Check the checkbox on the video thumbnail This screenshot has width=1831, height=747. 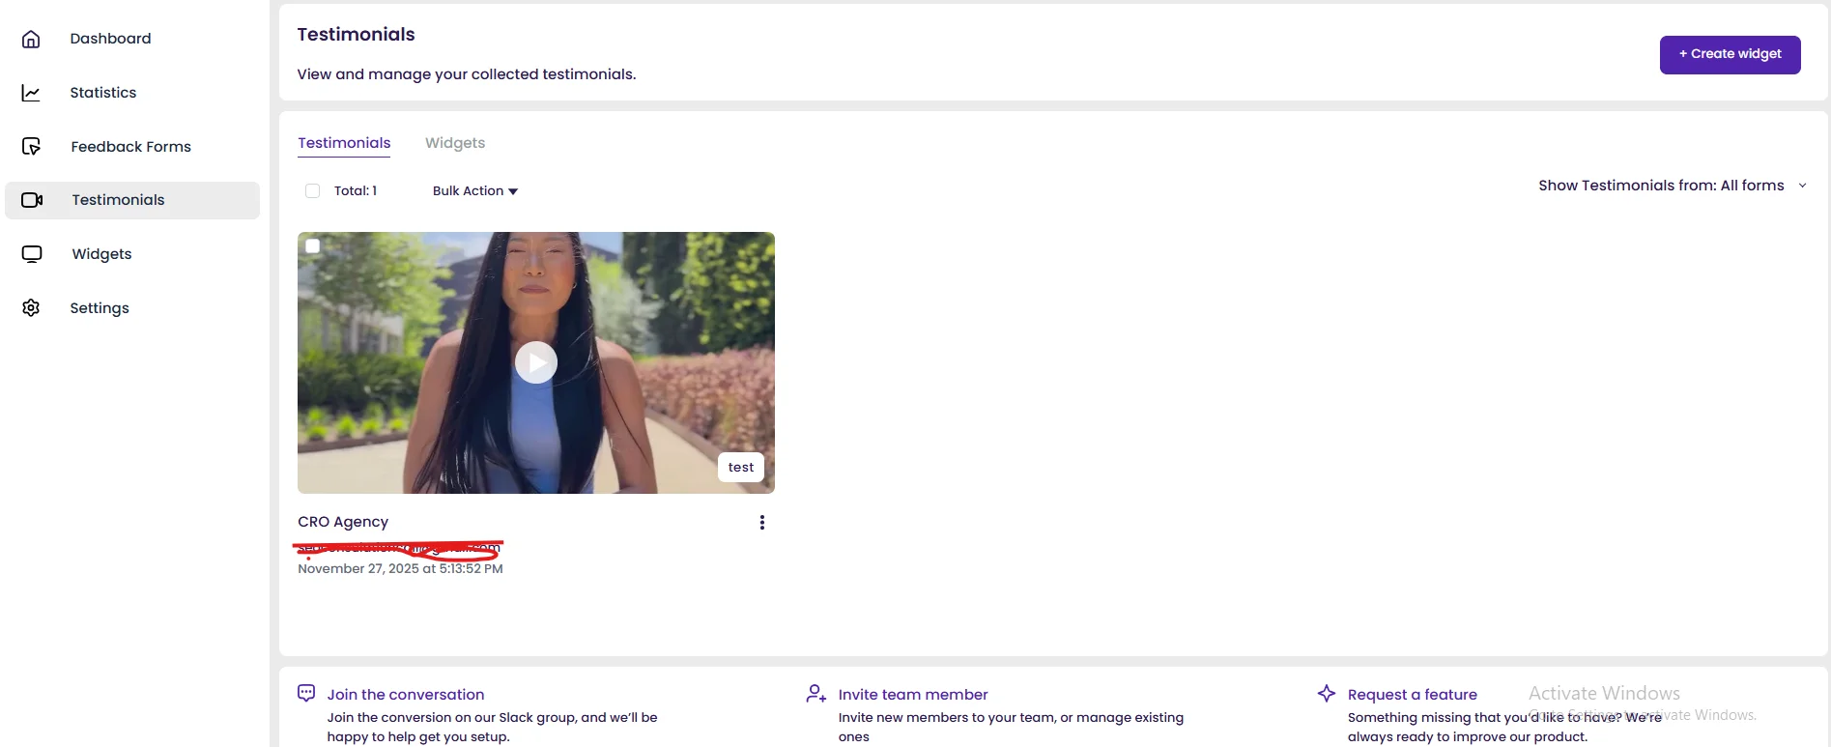(313, 246)
